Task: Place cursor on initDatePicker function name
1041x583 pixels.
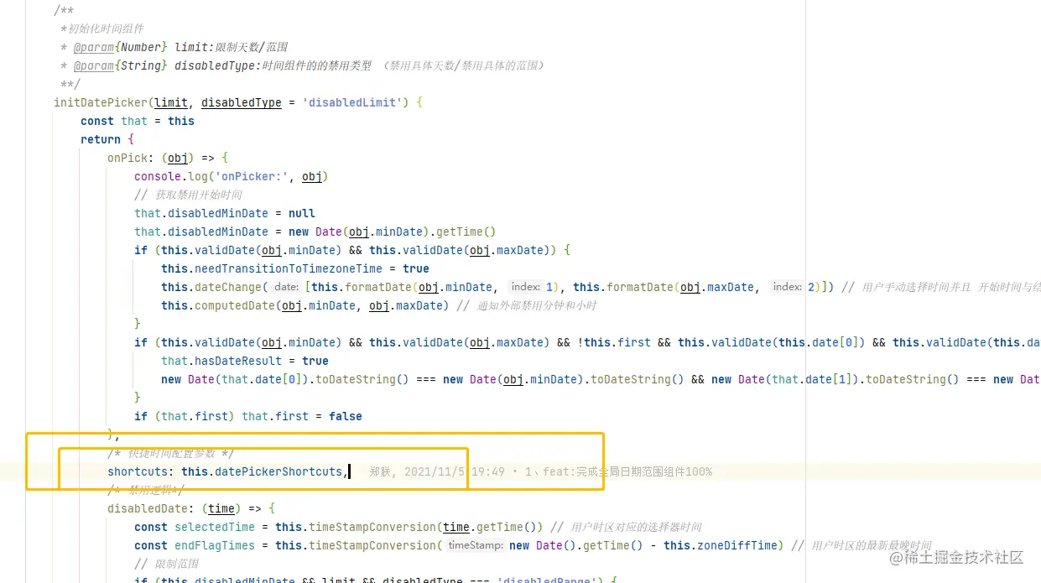Action: pyautogui.click(x=101, y=102)
